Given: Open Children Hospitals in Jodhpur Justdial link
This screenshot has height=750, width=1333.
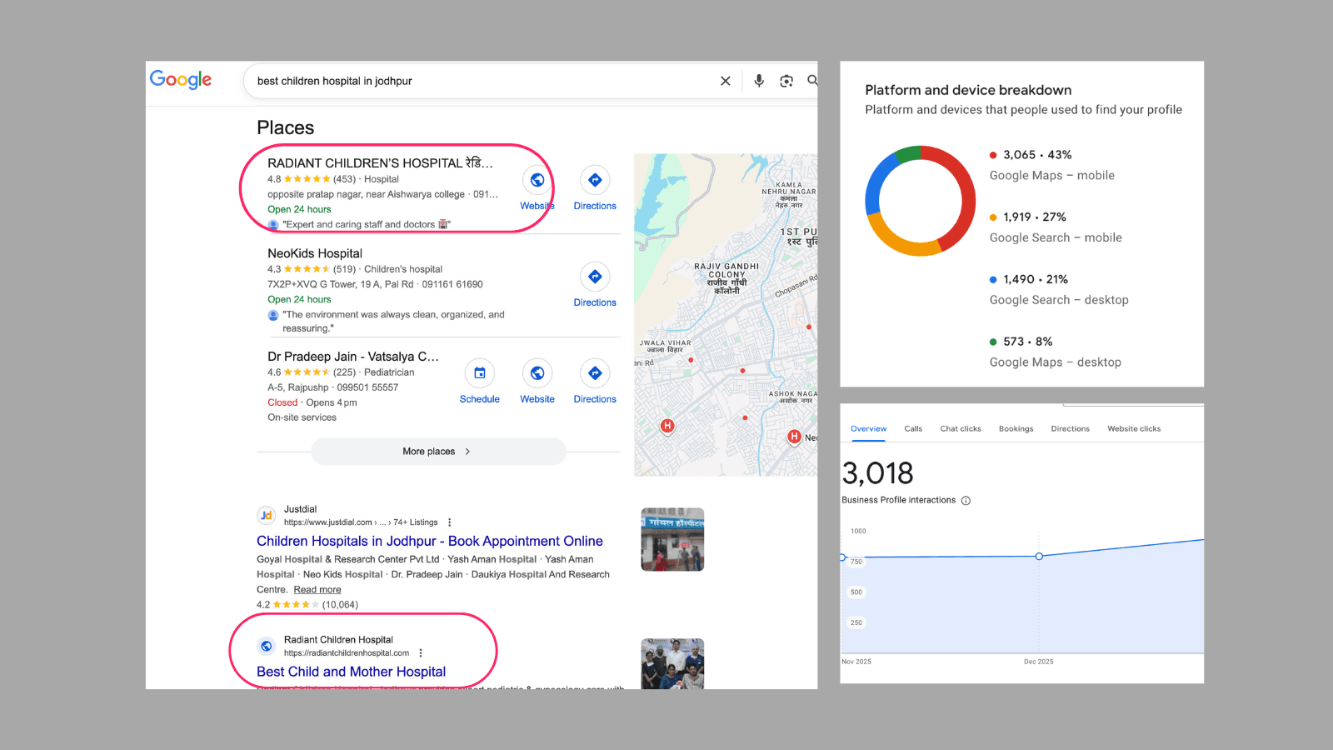Looking at the screenshot, I should [x=430, y=541].
